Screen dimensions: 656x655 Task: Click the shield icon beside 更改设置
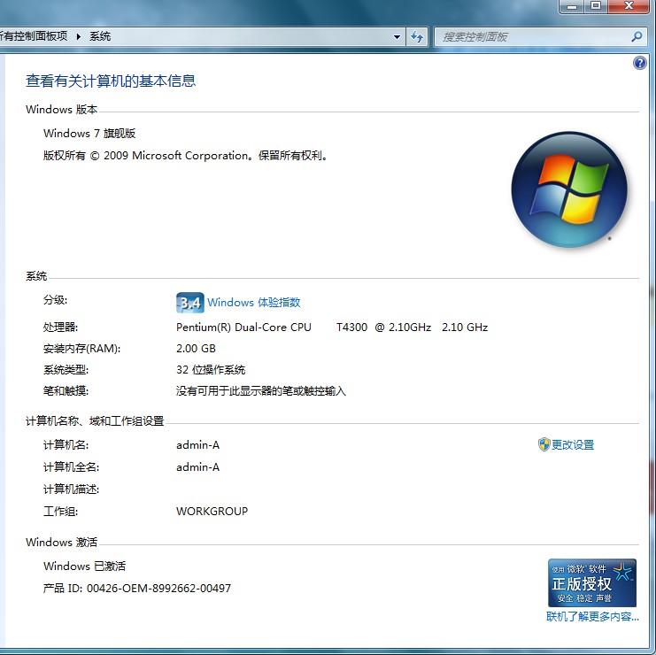point(544,444)
